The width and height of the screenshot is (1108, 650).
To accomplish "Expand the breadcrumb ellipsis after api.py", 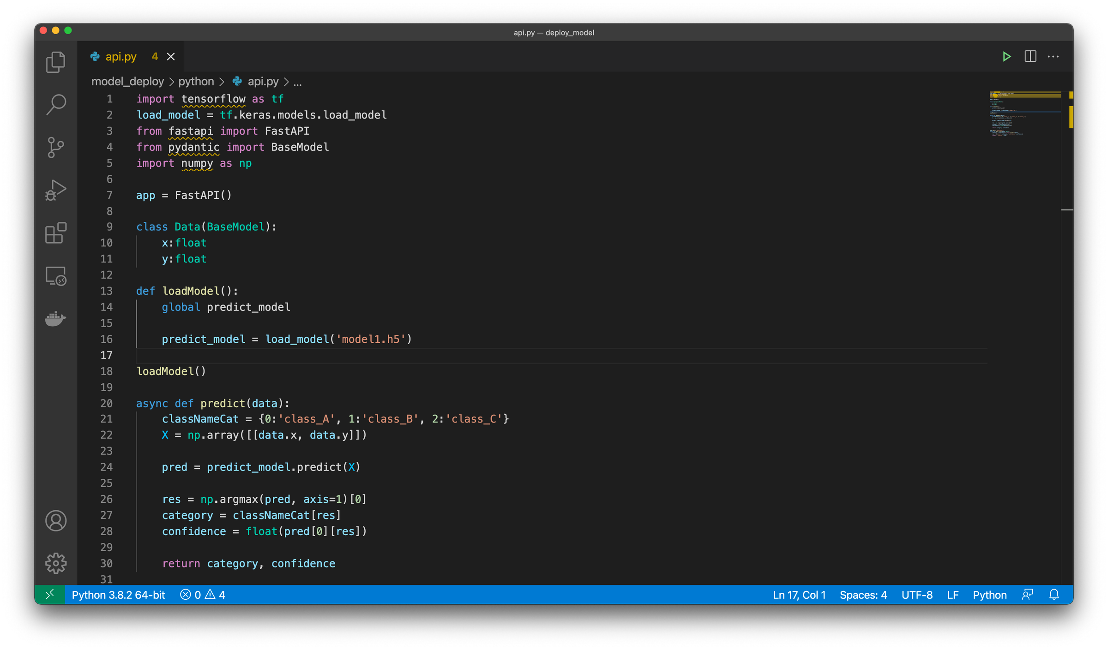I will pos(298,81).
